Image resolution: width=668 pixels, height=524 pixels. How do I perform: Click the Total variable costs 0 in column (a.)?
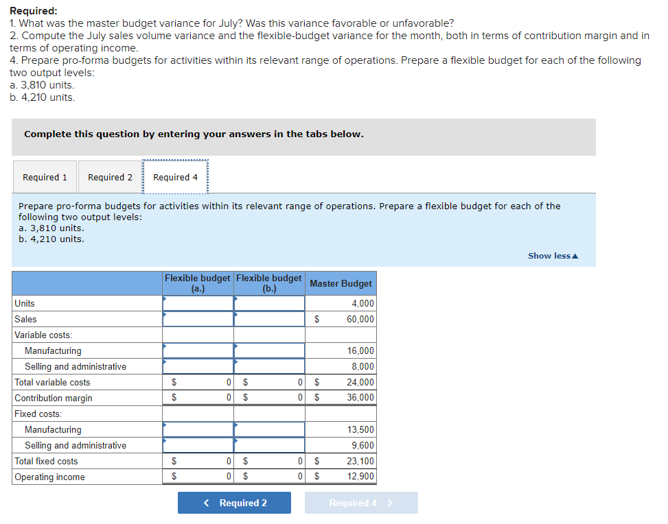pos(229,382)
